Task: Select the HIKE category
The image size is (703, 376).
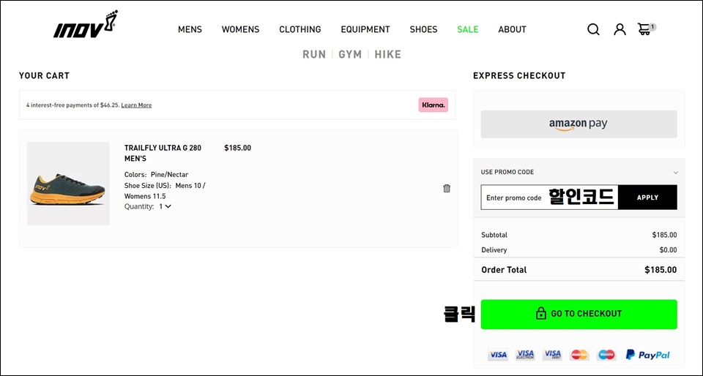Action: [388, 55]
